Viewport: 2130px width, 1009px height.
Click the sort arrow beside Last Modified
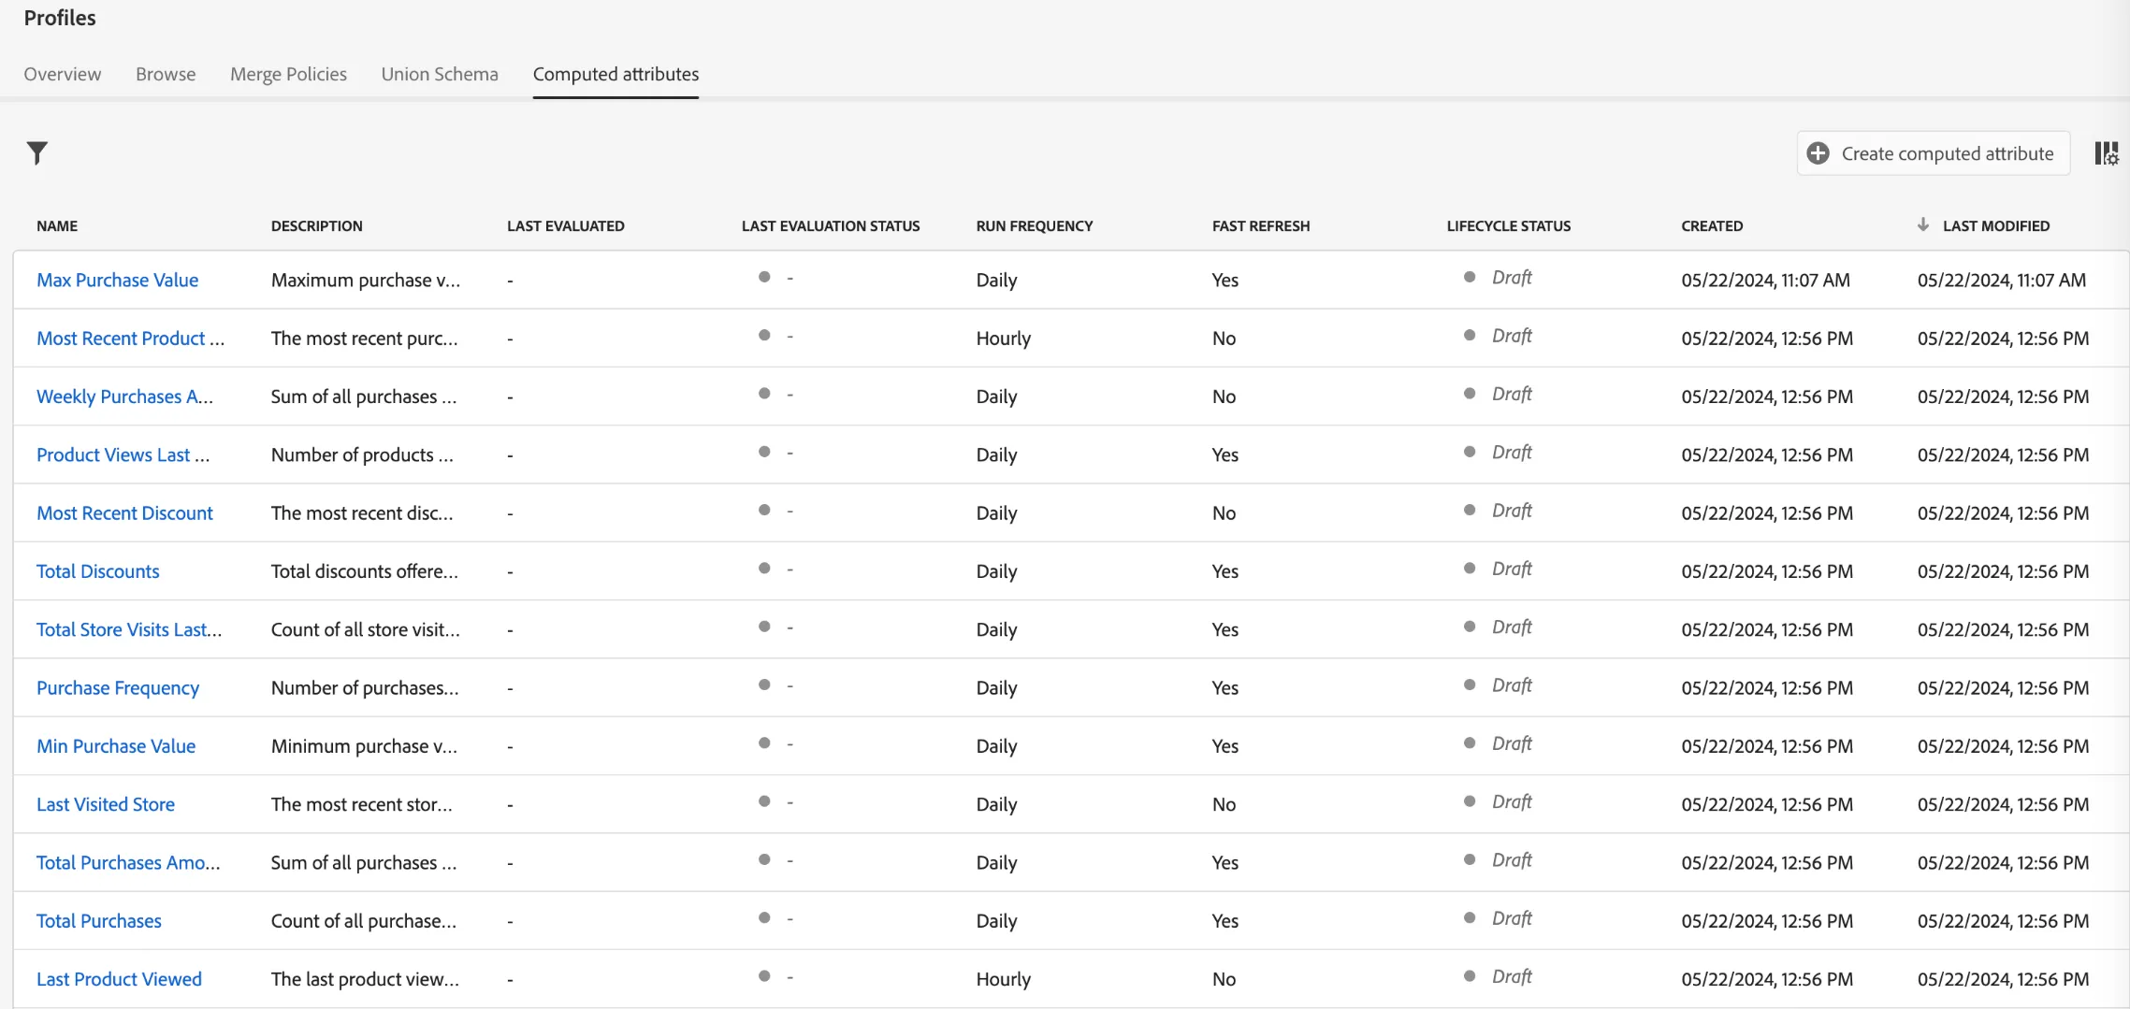coord(1923,224)
